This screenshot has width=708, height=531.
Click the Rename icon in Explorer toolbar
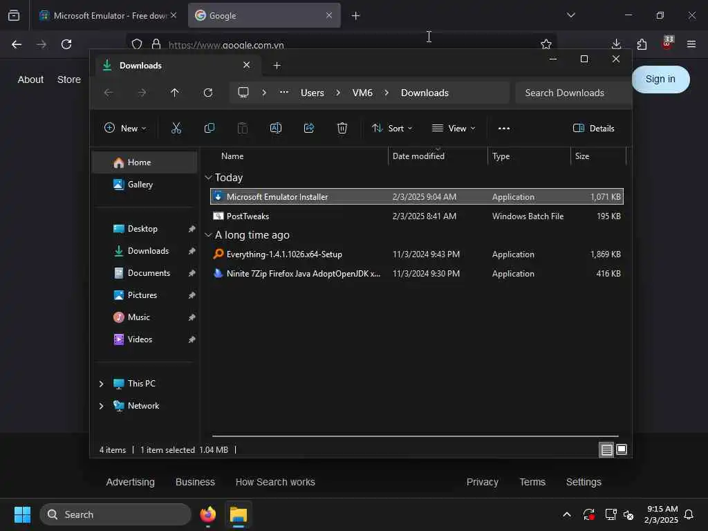275,128
